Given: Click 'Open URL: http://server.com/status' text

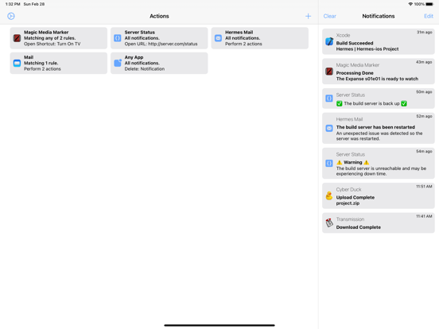Looking at the screenshot, I should coord(161,44).
